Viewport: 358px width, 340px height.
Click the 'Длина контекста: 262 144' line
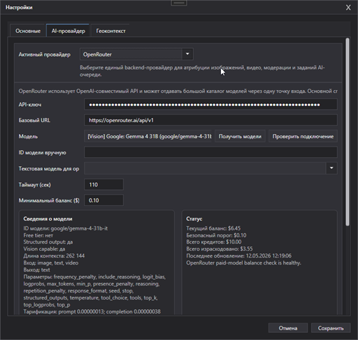(54, 256)
